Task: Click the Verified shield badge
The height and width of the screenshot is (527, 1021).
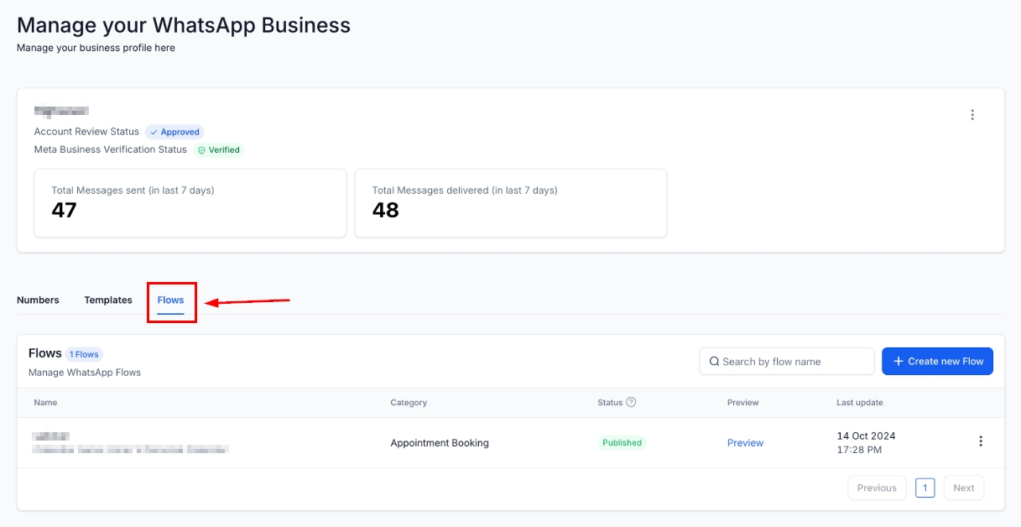Action: point(218,150)
